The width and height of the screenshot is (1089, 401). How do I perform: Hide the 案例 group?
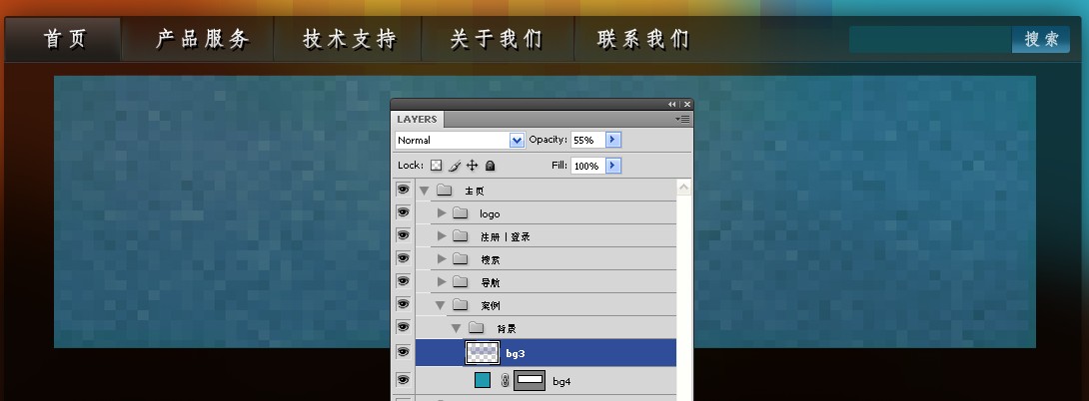pos(404,304)
